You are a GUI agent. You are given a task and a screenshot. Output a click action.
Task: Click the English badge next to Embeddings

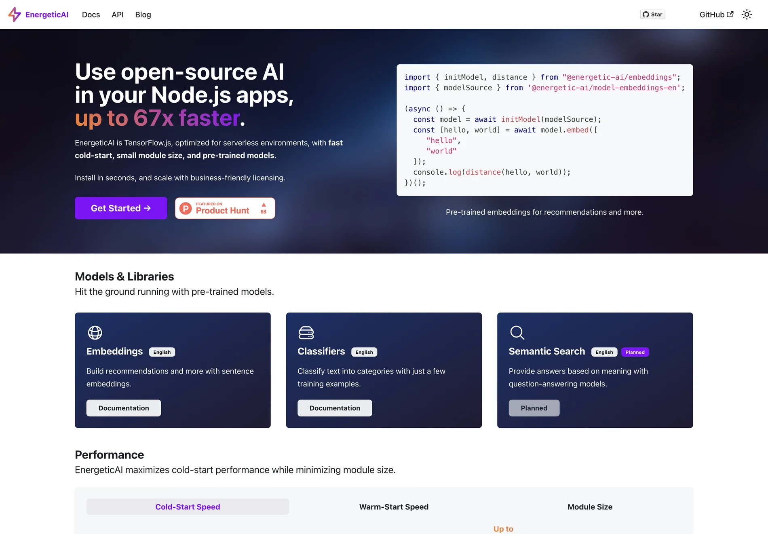click(x=162, y=352)
